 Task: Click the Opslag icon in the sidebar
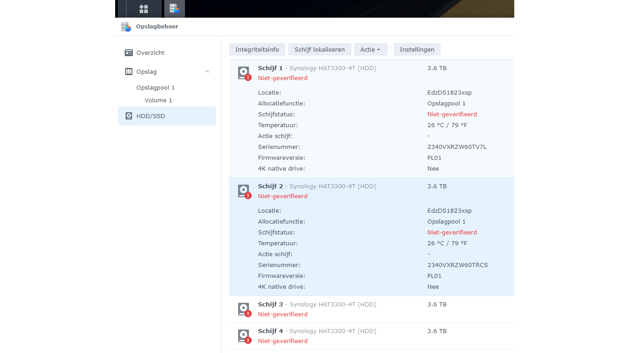(x=129, y=72)
